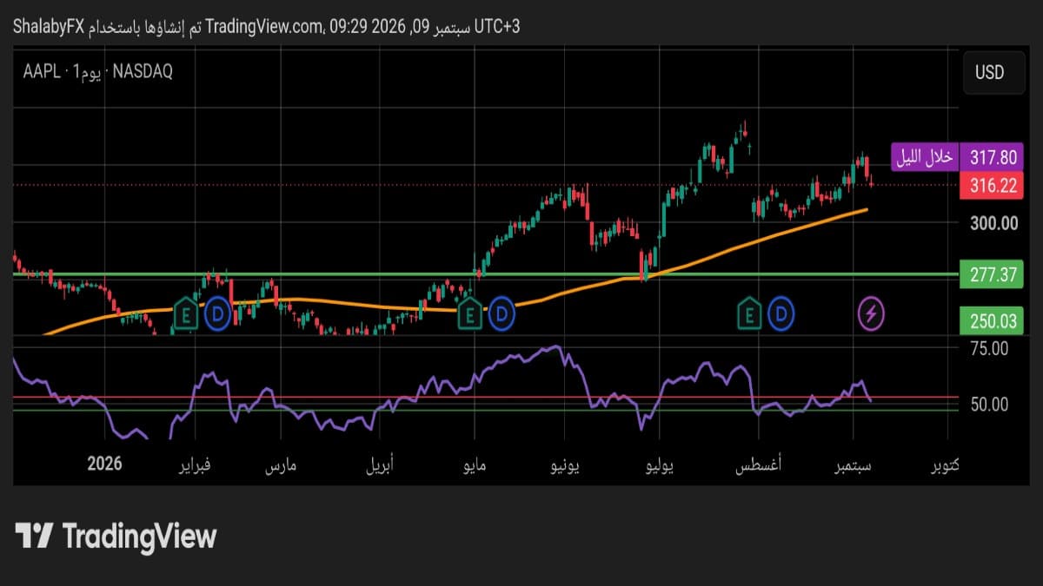
Task: Select the dividend D icon near August
Action: tap(783, 313)
